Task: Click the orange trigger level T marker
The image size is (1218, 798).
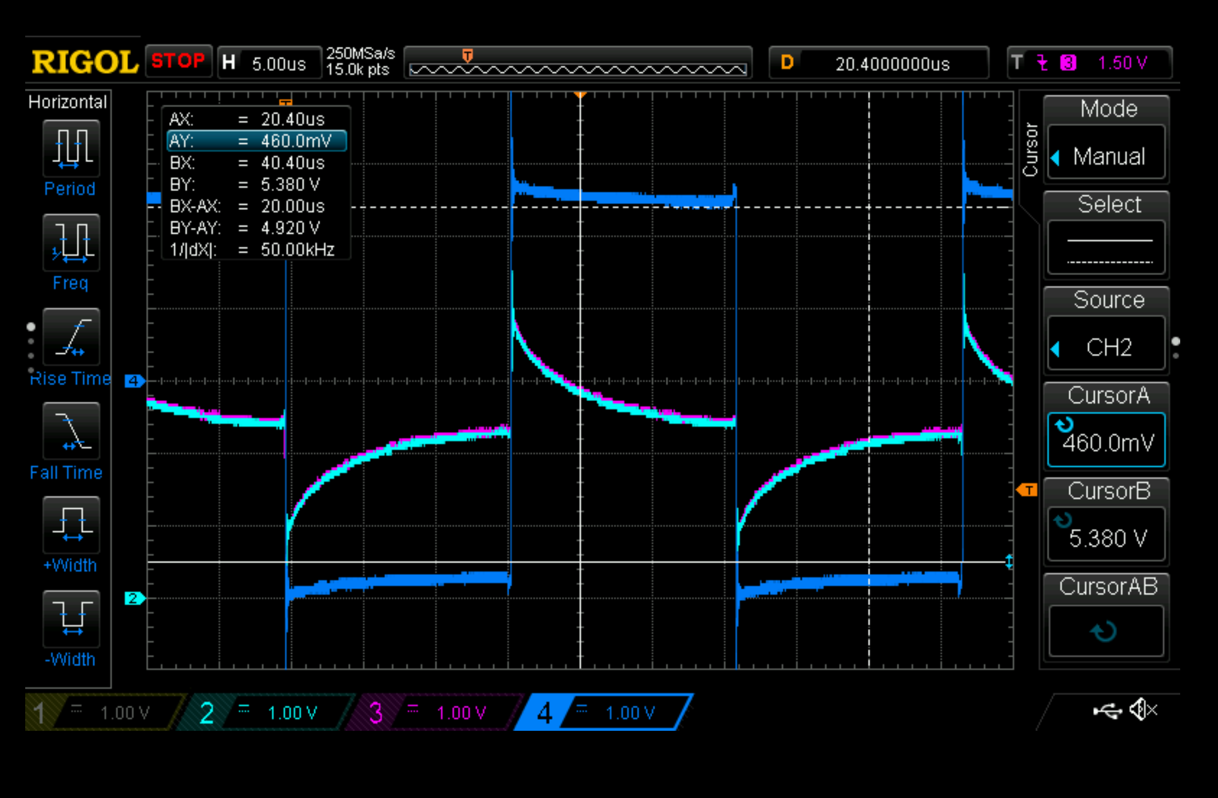Action: pyautogui.click(x=1027, y=490)
